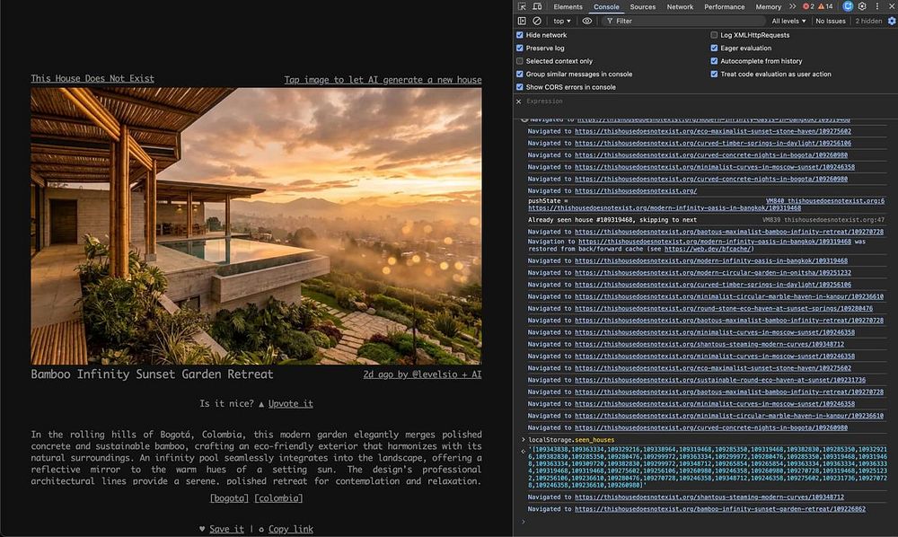
Task: Uncheck the Hide network checkbox
Action: click(x=520, y=35)
